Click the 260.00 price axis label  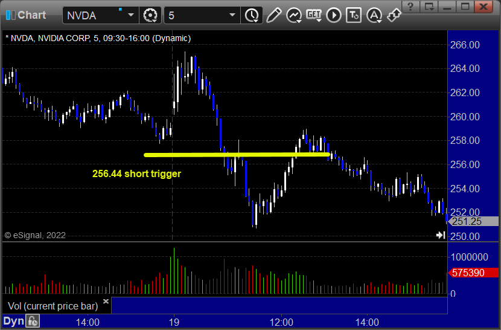pos(465,117)
